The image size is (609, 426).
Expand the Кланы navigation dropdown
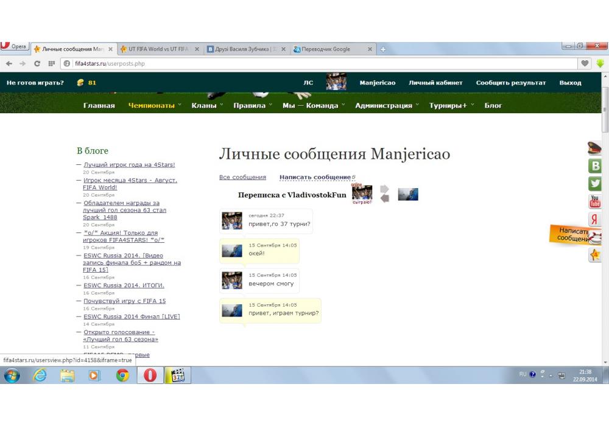point(207,105)
